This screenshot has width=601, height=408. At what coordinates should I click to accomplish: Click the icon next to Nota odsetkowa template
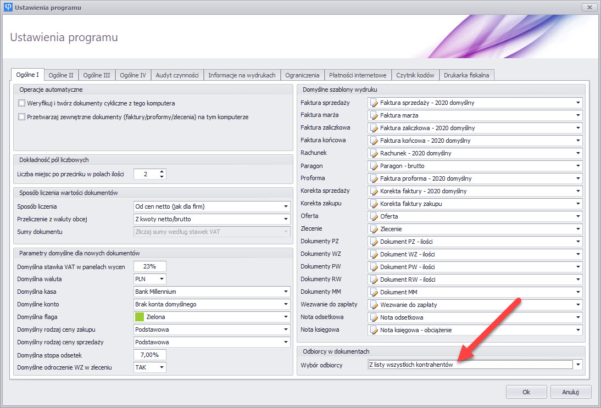click(x=374, y=317)
